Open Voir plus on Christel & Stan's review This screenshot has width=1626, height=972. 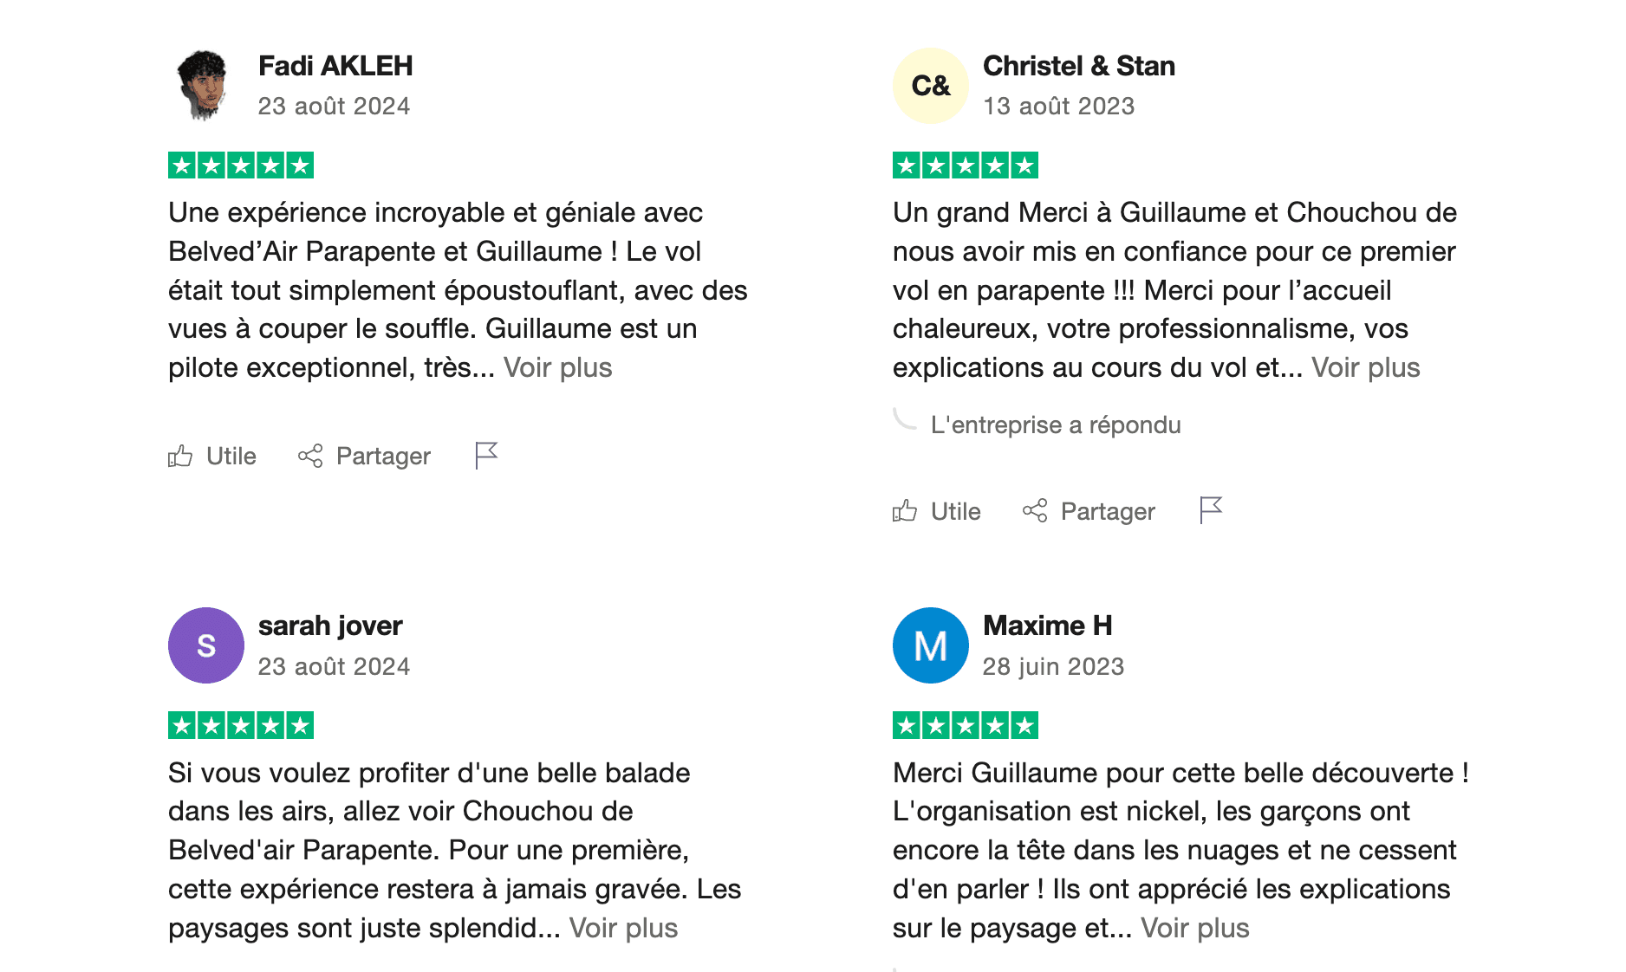click(x=1365, y=367)
